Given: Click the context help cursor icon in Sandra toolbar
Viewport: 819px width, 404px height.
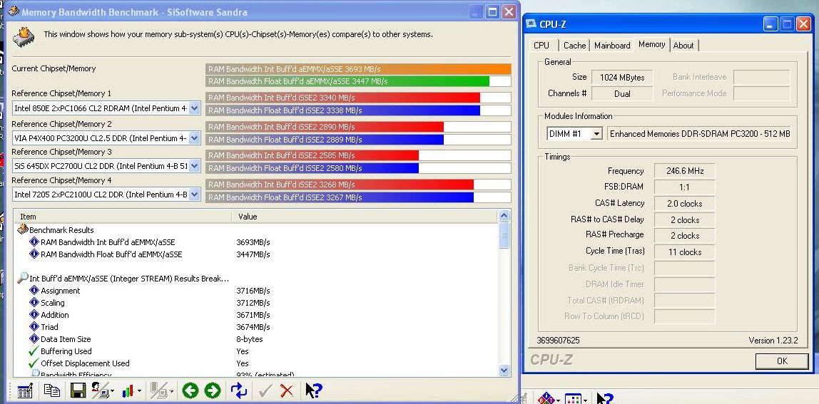Looking at the screenshot, I should [x=313, y=390].
